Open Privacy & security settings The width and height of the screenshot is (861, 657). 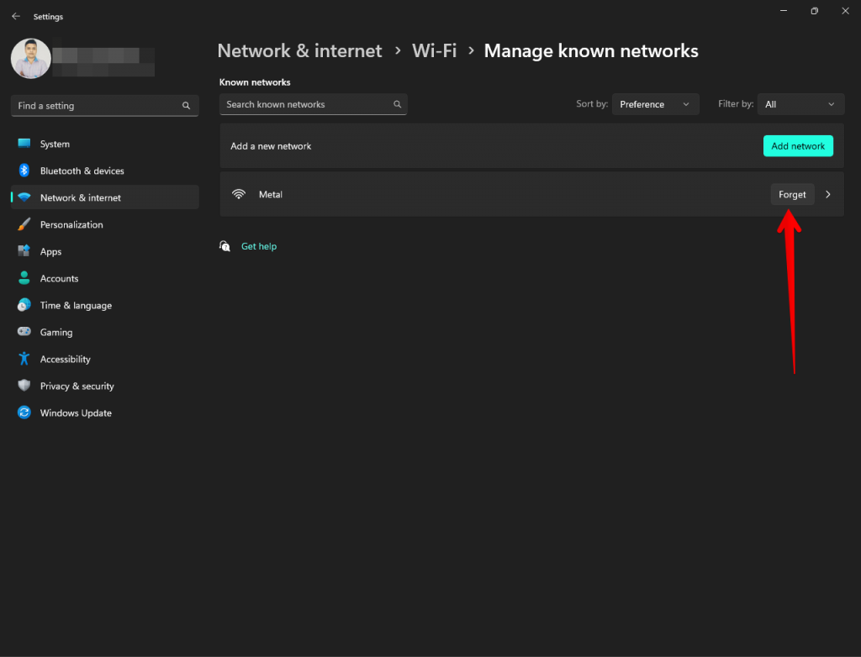coord(105,386)
